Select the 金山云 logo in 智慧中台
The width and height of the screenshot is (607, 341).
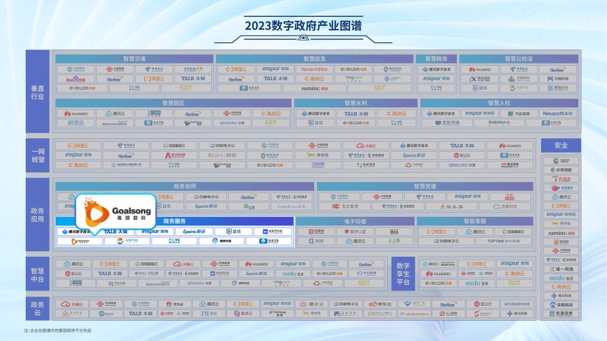coord(73,274)
